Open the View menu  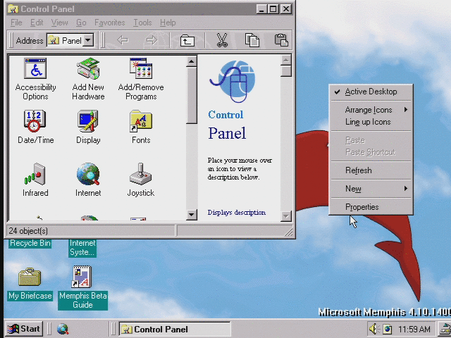click(59, 23)
